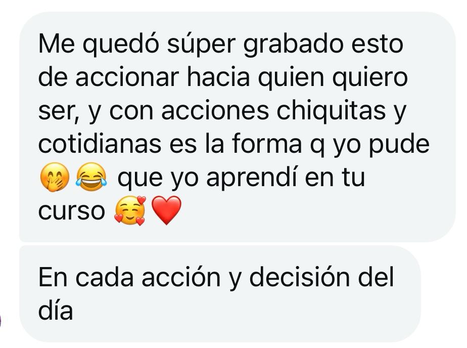Screen dimensions: 467x348
Task: Select the first message bubble starting 'Me quedó'
Action: coord(238,127)
